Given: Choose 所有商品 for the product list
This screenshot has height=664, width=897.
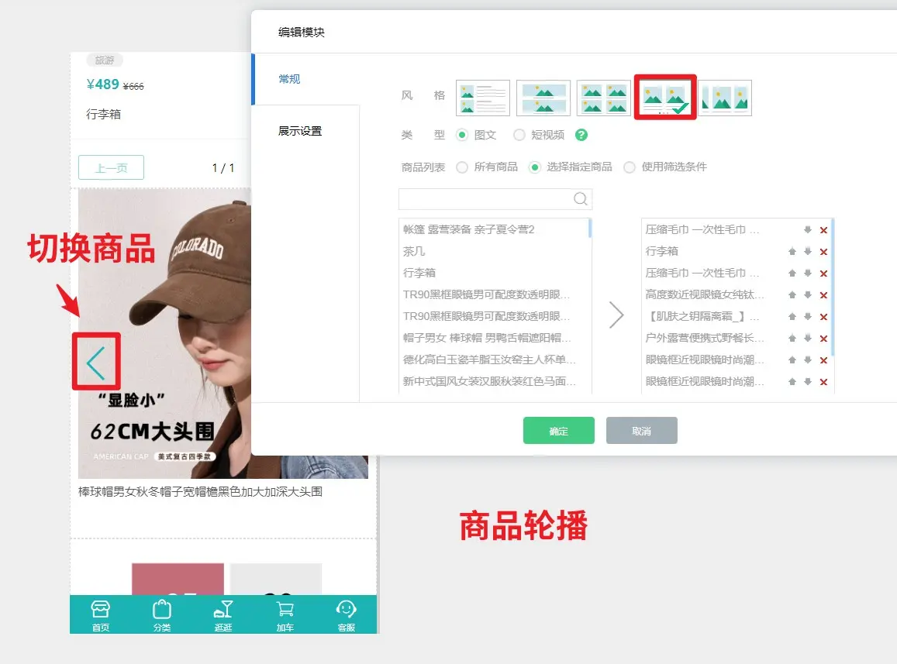Looking at the screenshot, I should (462, 167).
